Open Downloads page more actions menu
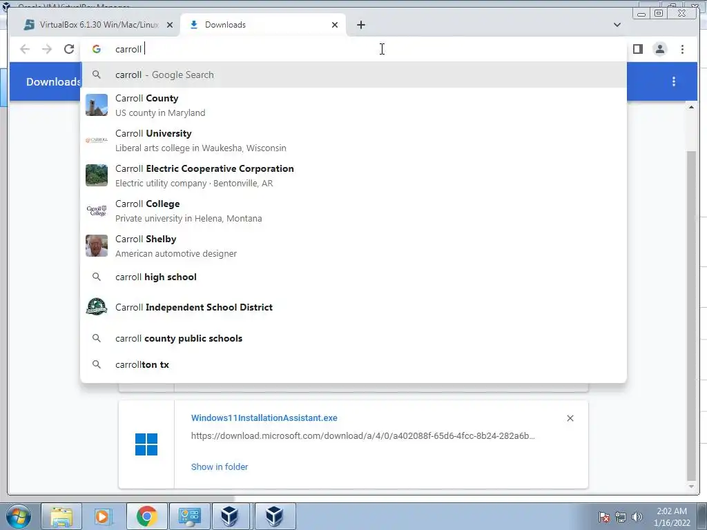 674,81
